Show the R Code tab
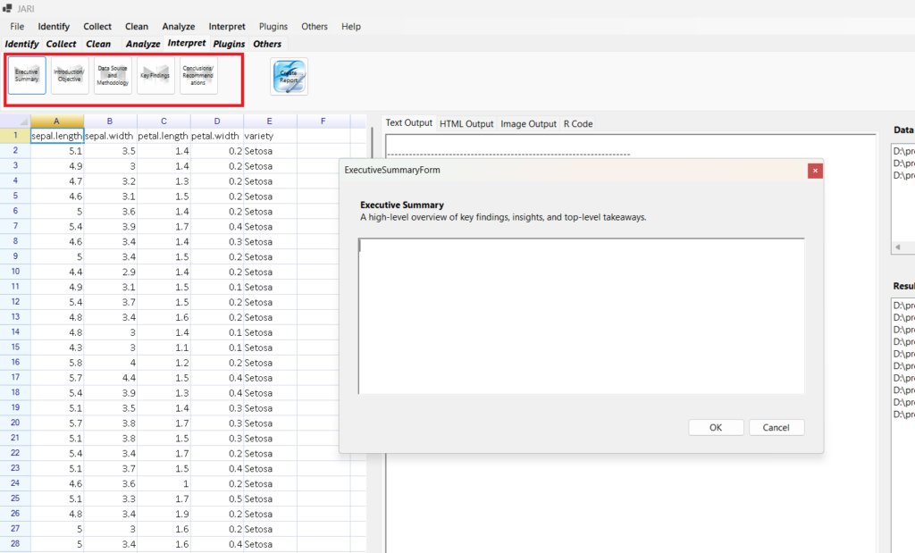The image size is (915, 553). click(578, 124)
